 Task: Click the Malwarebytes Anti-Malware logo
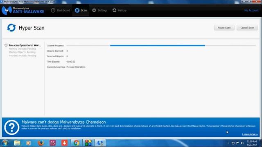(23, 11)
